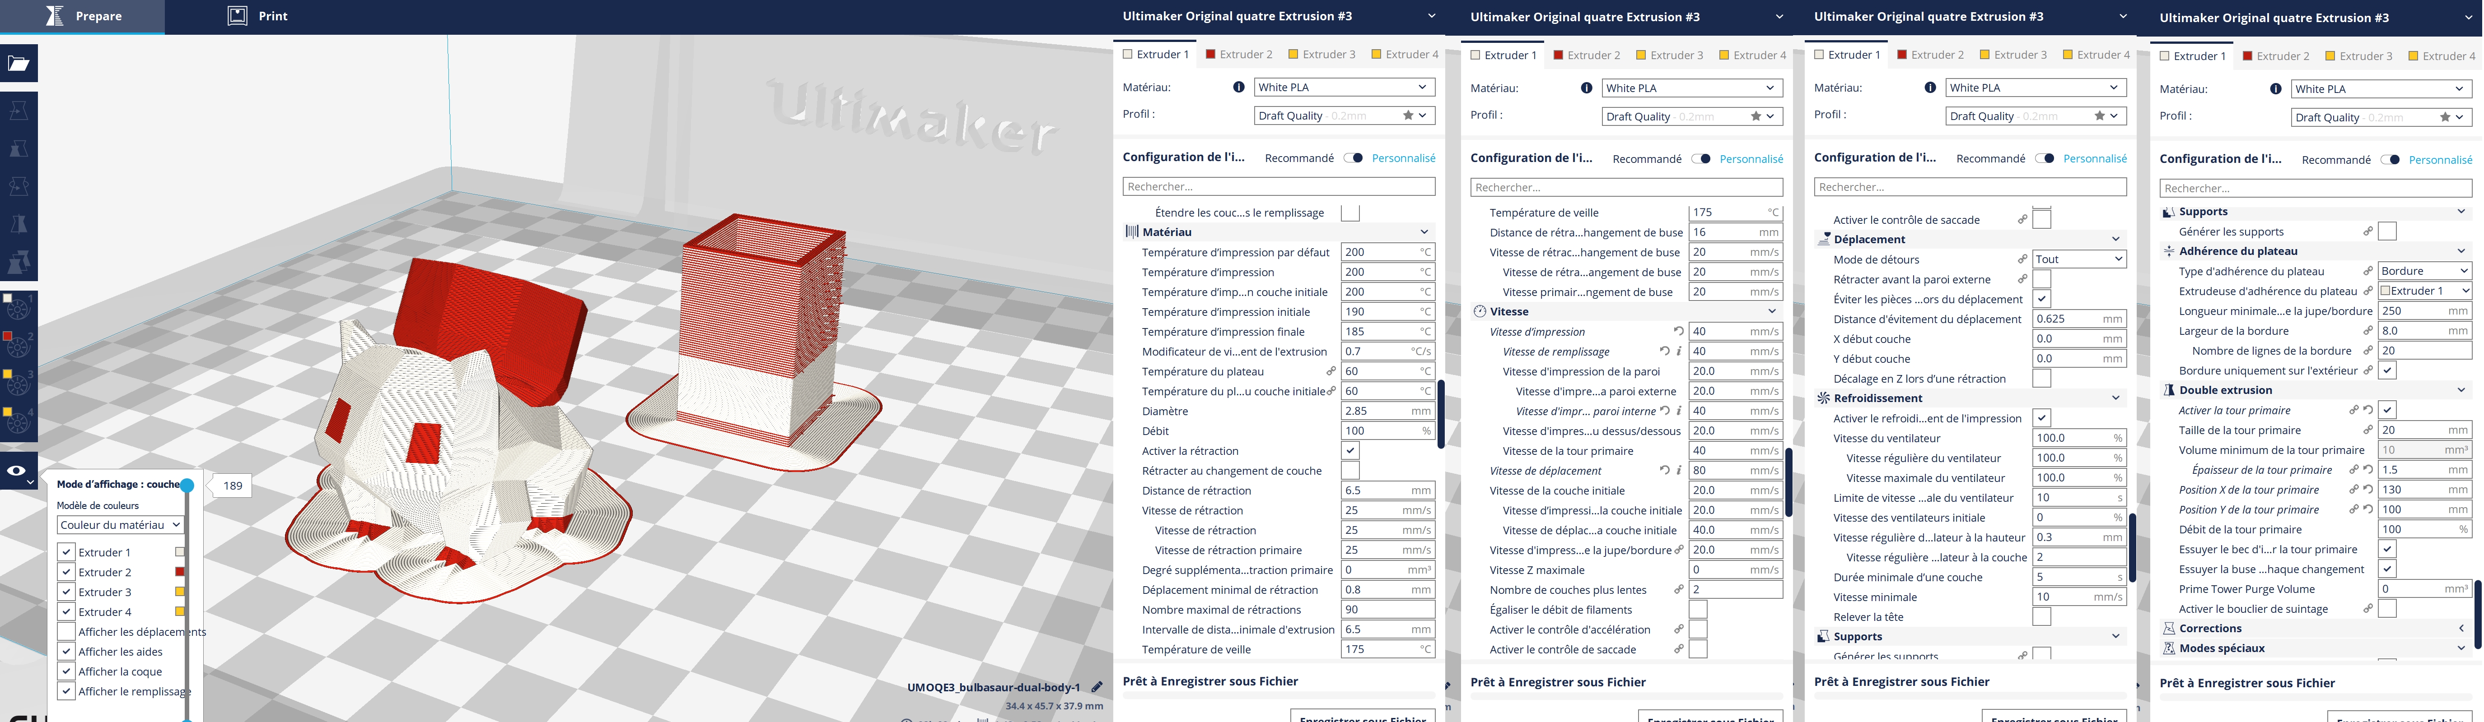Click the layer number field showing 189

coord(233,486)
